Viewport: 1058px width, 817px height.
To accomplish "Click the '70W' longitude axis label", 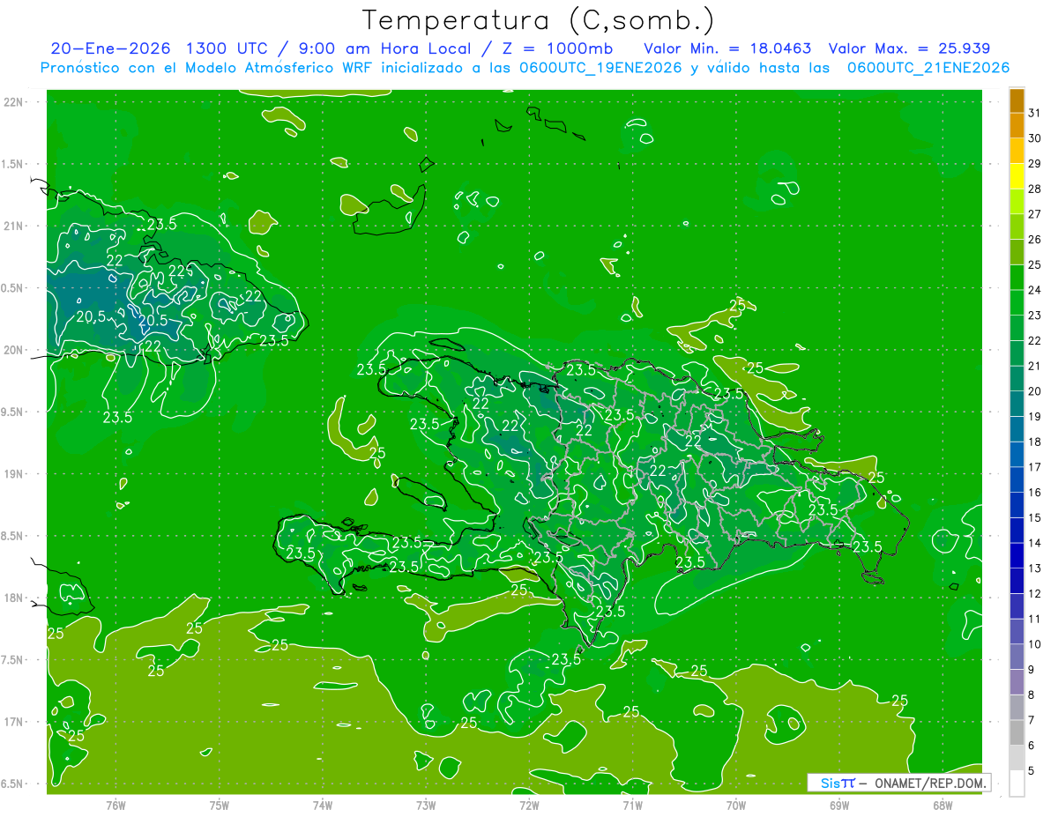I will 736,804.
